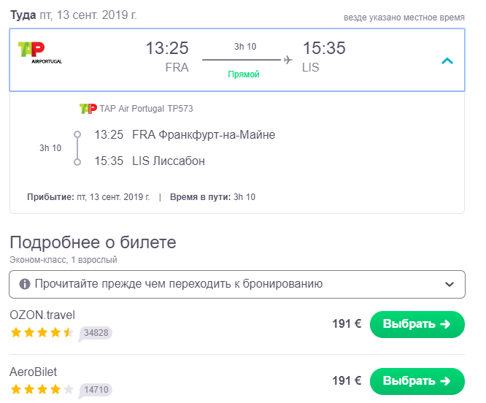Screen dimensions: 486x403
Task: Click OZON.travel star rating
Action: pyautogui.click(x=42, y=333)
